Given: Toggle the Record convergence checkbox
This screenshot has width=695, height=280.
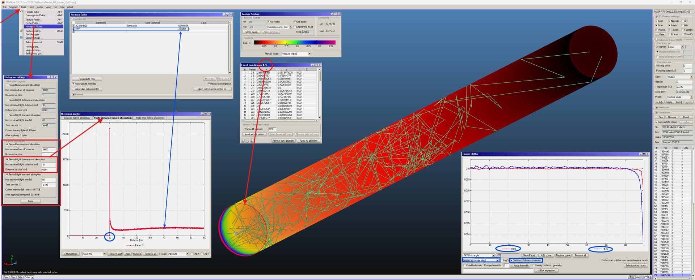Looking at the screenshot, I should (209, 84).
